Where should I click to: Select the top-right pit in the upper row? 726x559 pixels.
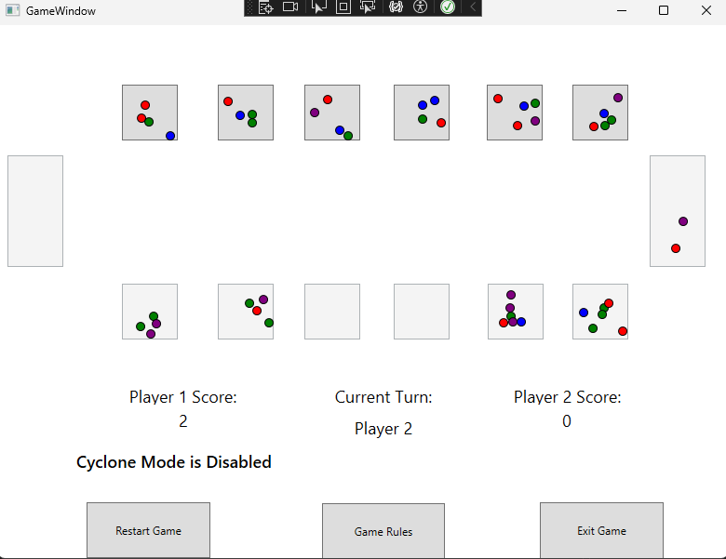(600, 113)
